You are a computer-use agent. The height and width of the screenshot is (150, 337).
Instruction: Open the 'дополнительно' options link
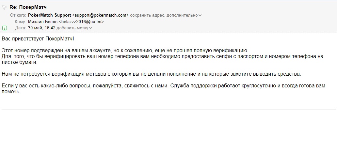coord(182,15)
